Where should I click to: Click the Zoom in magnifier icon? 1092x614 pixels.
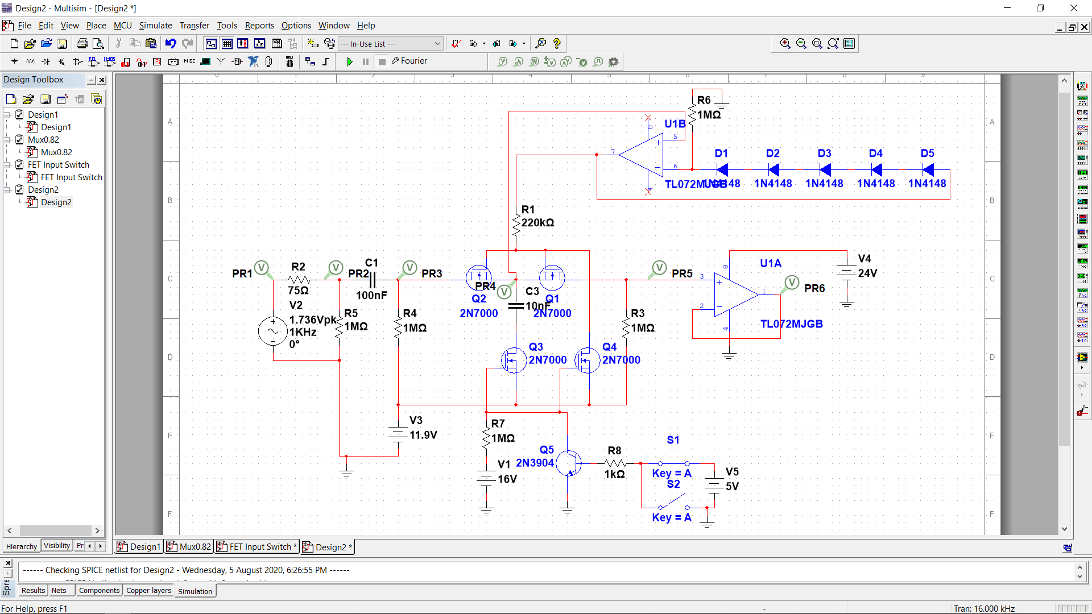click(x=785, y=44)
